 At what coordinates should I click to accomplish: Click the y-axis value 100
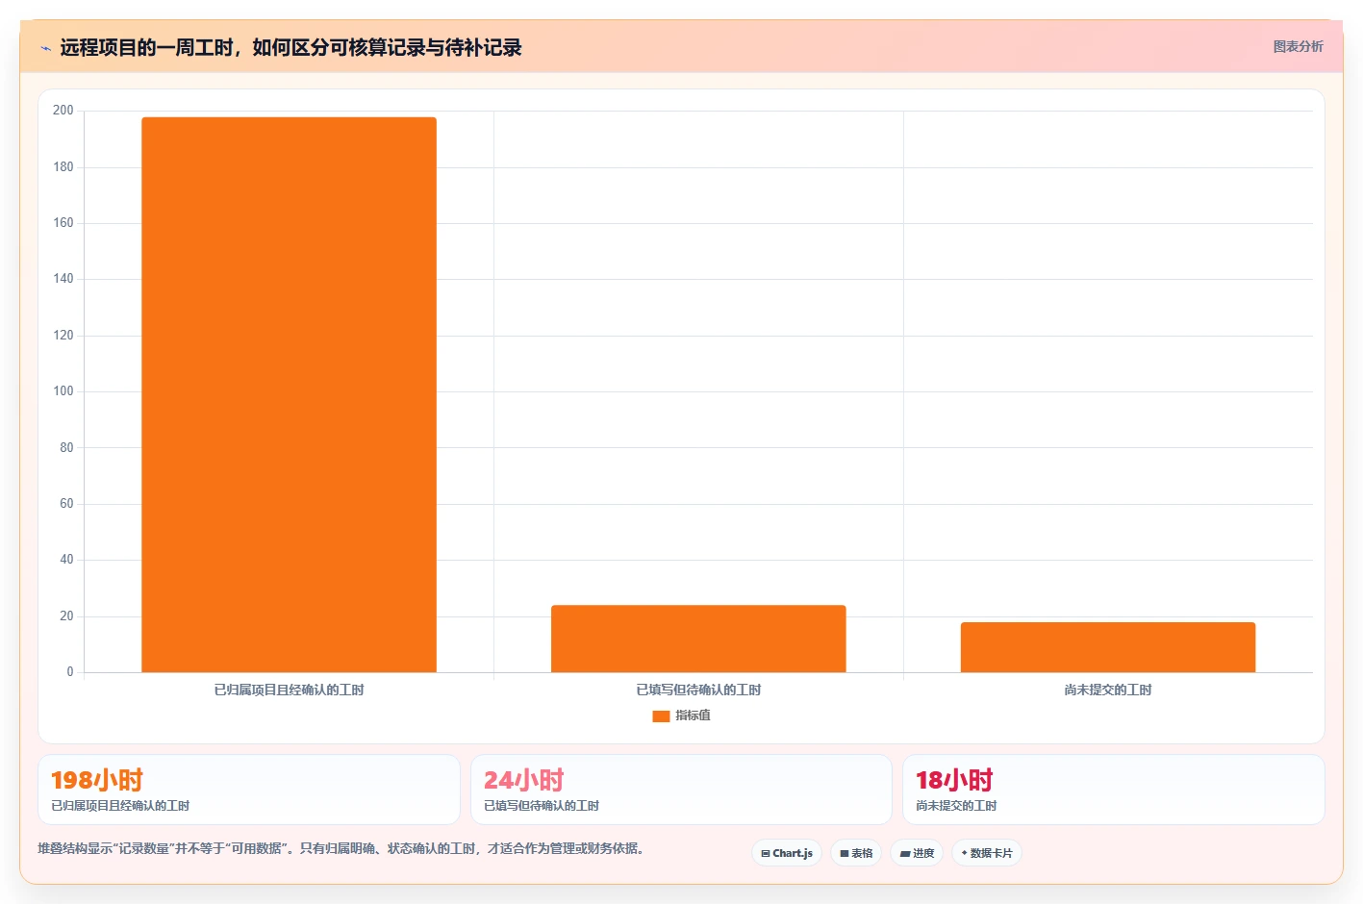click(63, 391)
